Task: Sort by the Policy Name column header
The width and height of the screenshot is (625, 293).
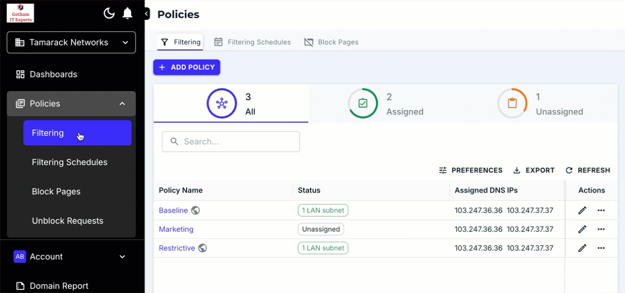Action: tap(181, 190)
